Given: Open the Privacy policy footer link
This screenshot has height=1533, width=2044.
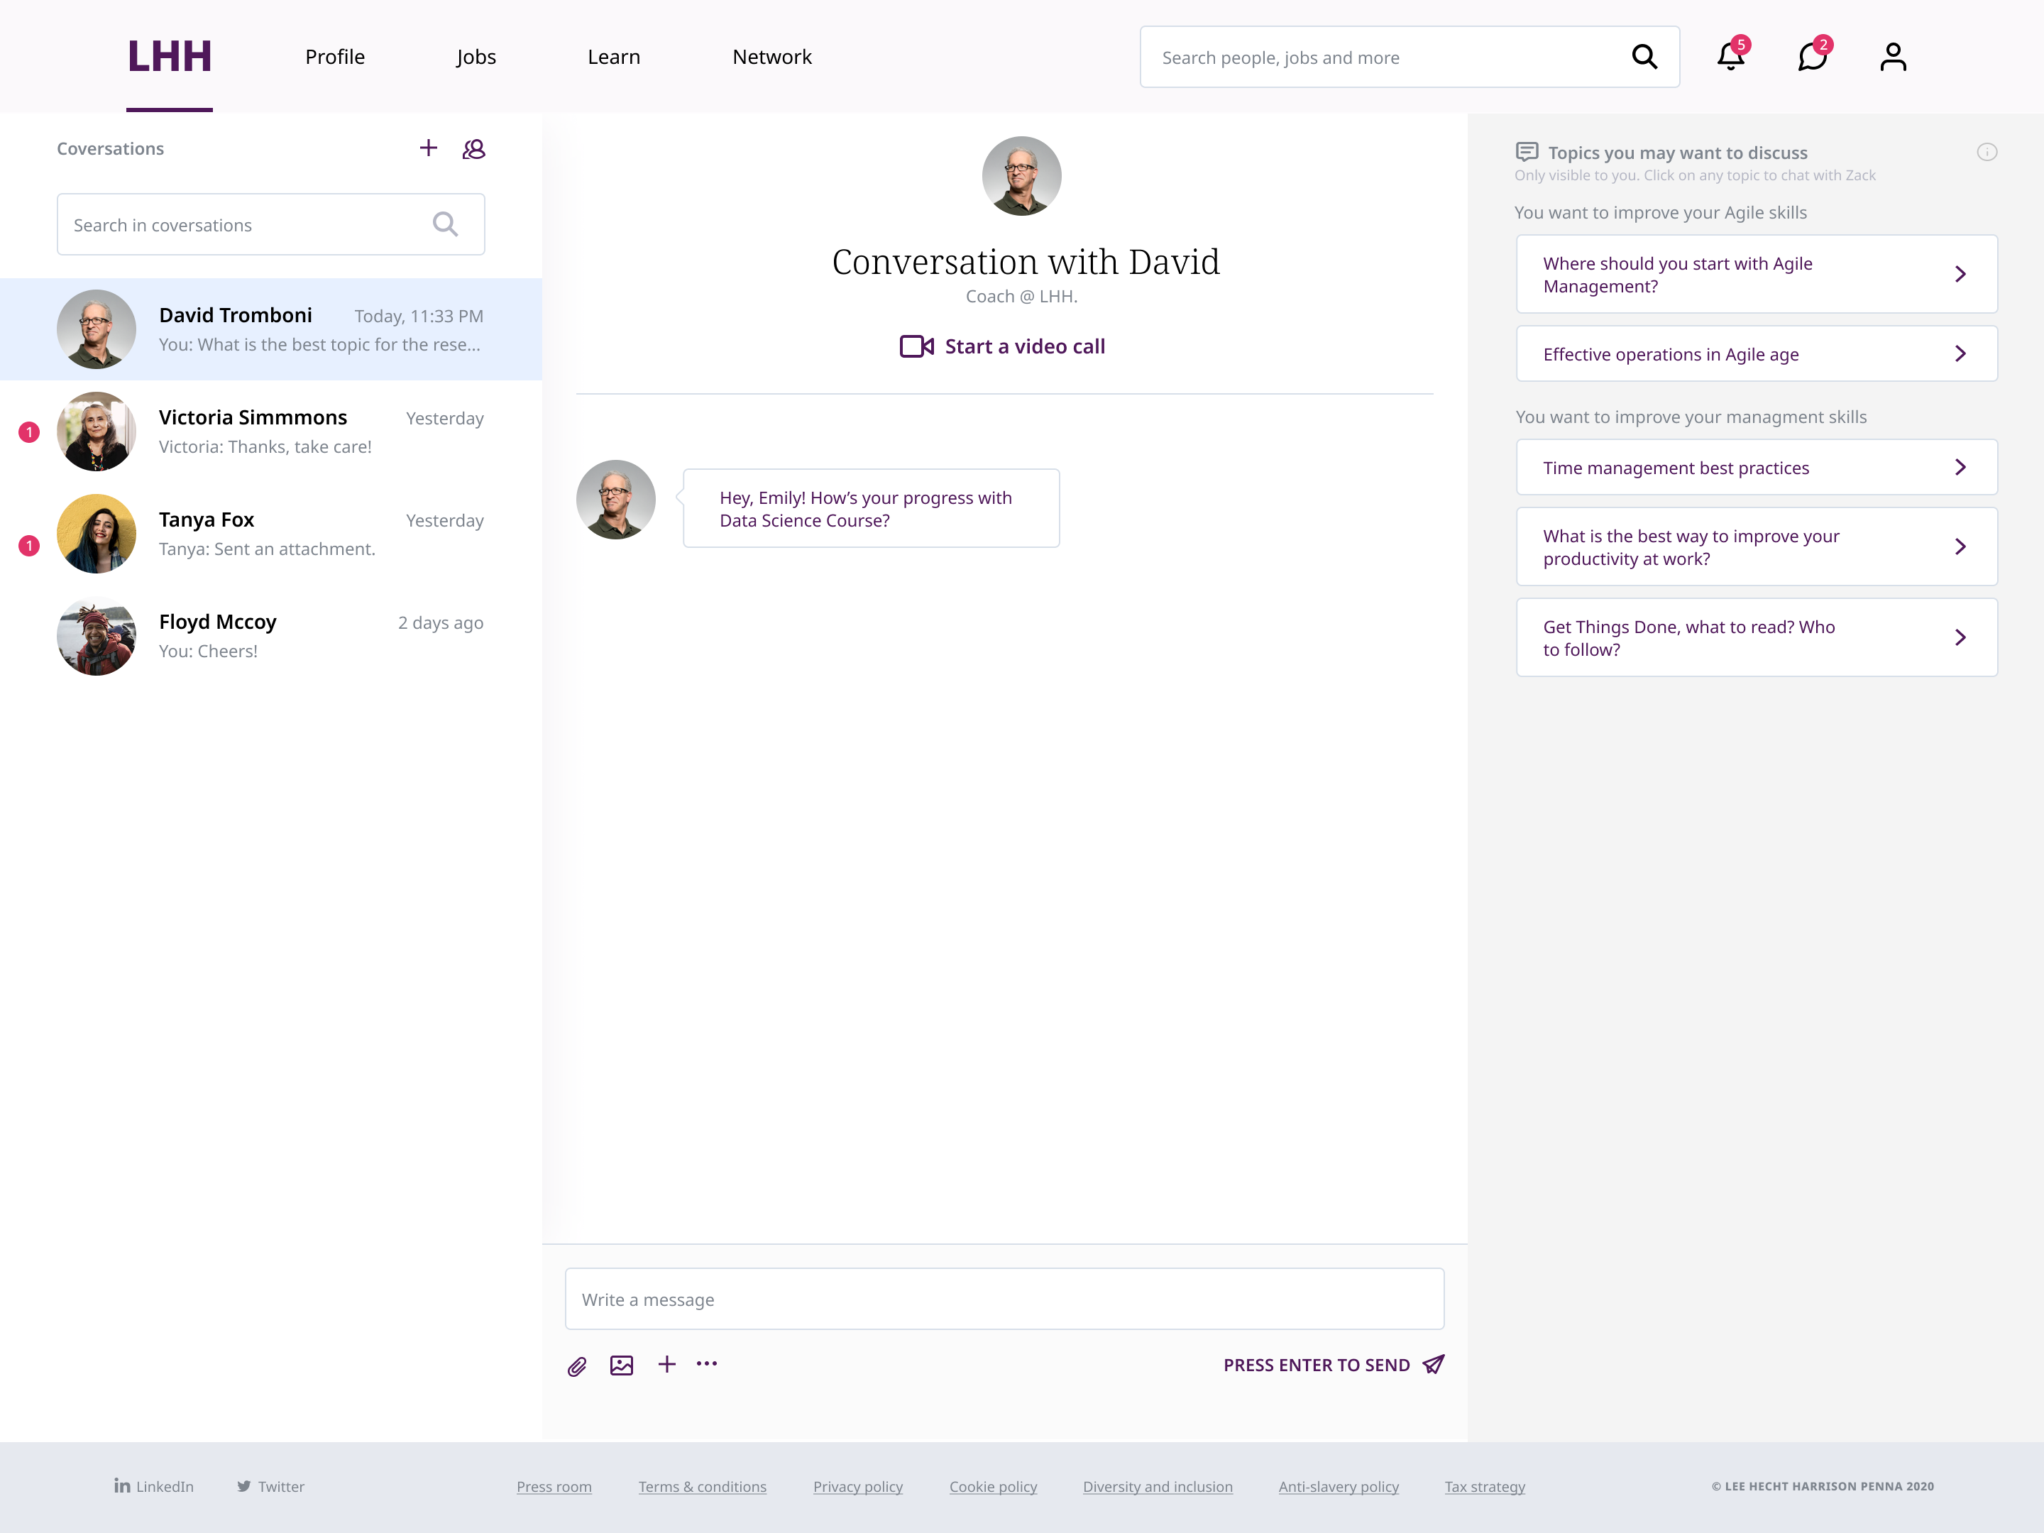Looking at the screenshot, I should pos(857,1486).
